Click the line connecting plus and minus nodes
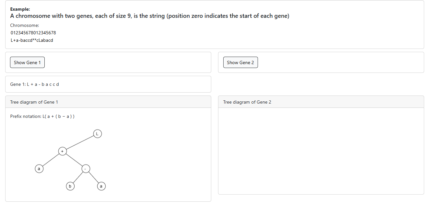Screen dimensions: 430x203 point(74,160)
